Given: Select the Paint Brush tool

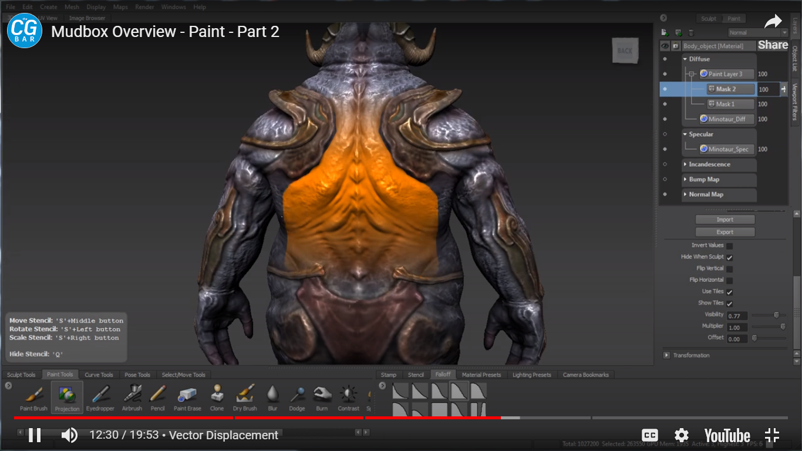Looking at the screenshot, I should 33,398.
